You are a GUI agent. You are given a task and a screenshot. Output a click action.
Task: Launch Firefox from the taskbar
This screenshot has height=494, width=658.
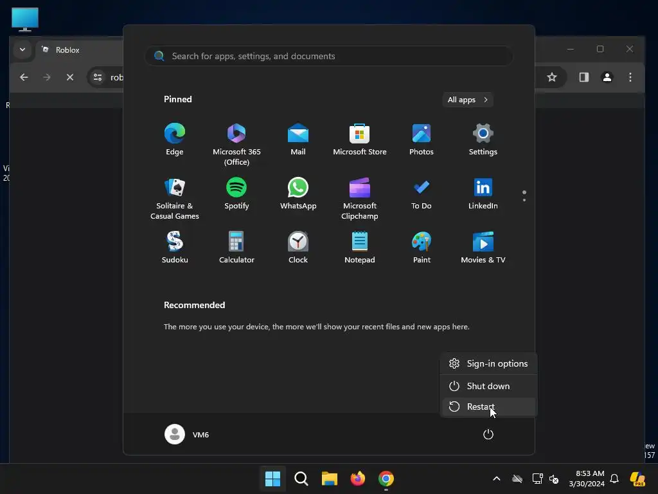(x=357, y=479)
